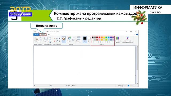The height and width of the screenshot is (96, 171).
Task: Click the Edit with Paint 3D icon
Action: click(127, 38)
